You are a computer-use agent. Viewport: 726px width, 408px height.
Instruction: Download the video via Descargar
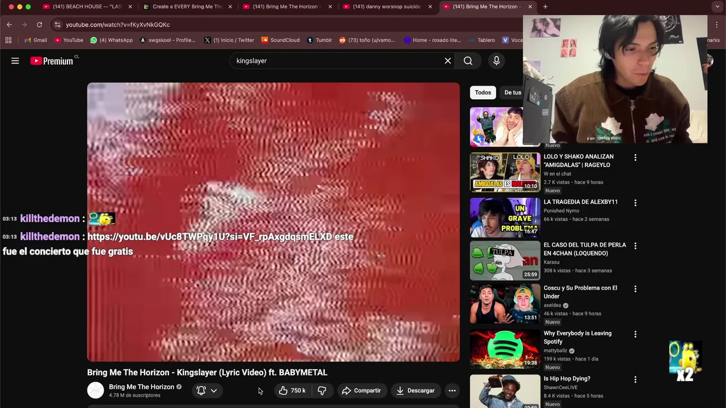pyautogui.click(x=415, y=390)
